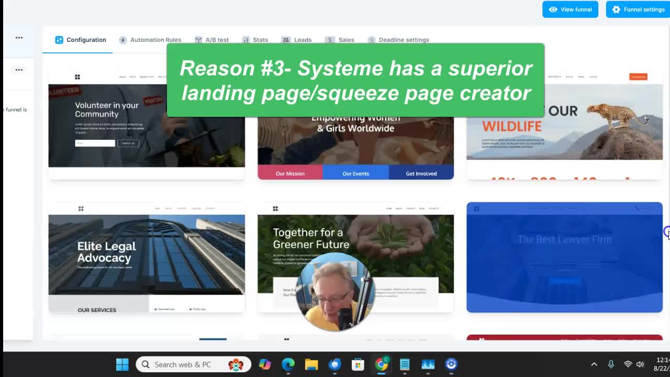Open the top three-dots menu in sidebar
This screenshot has width=670, height=377.
pos(19,38)
